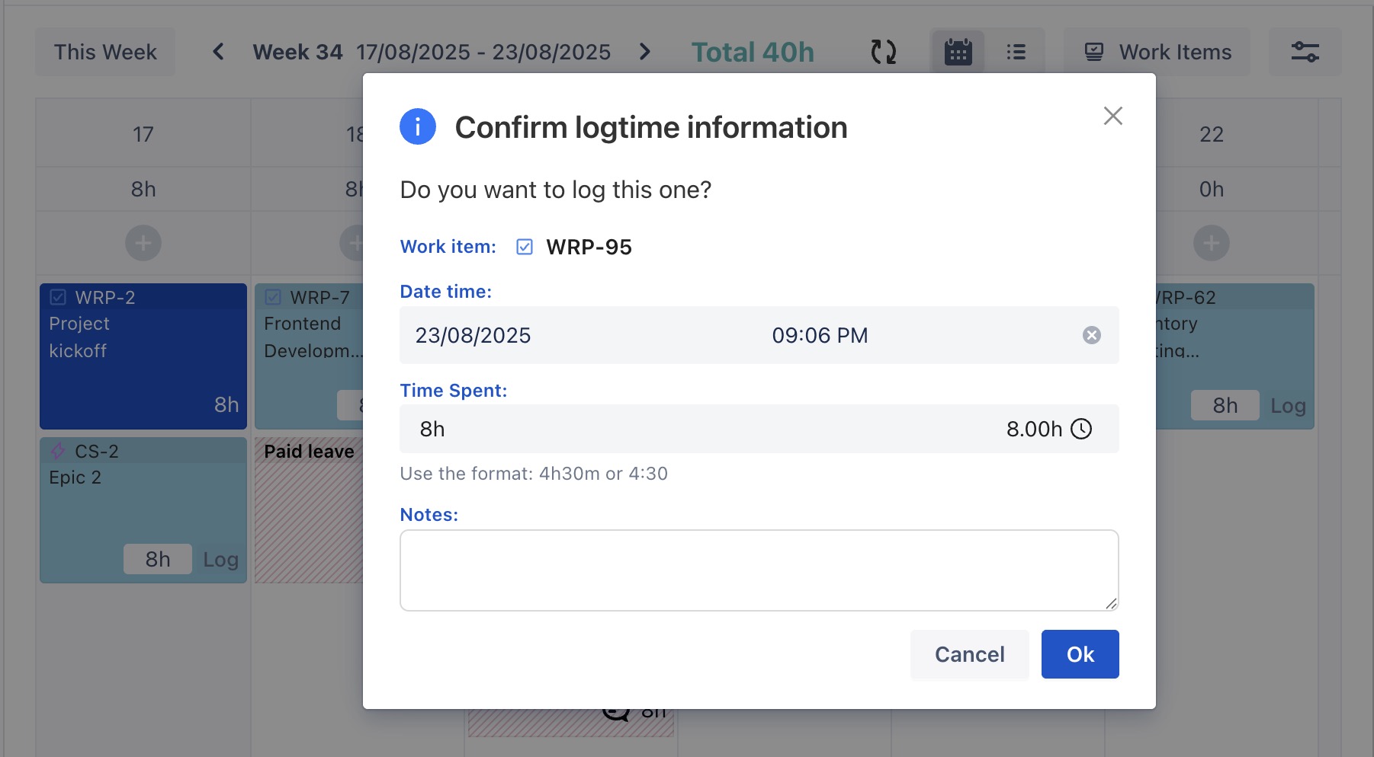Go to previous week chevron

218,52
